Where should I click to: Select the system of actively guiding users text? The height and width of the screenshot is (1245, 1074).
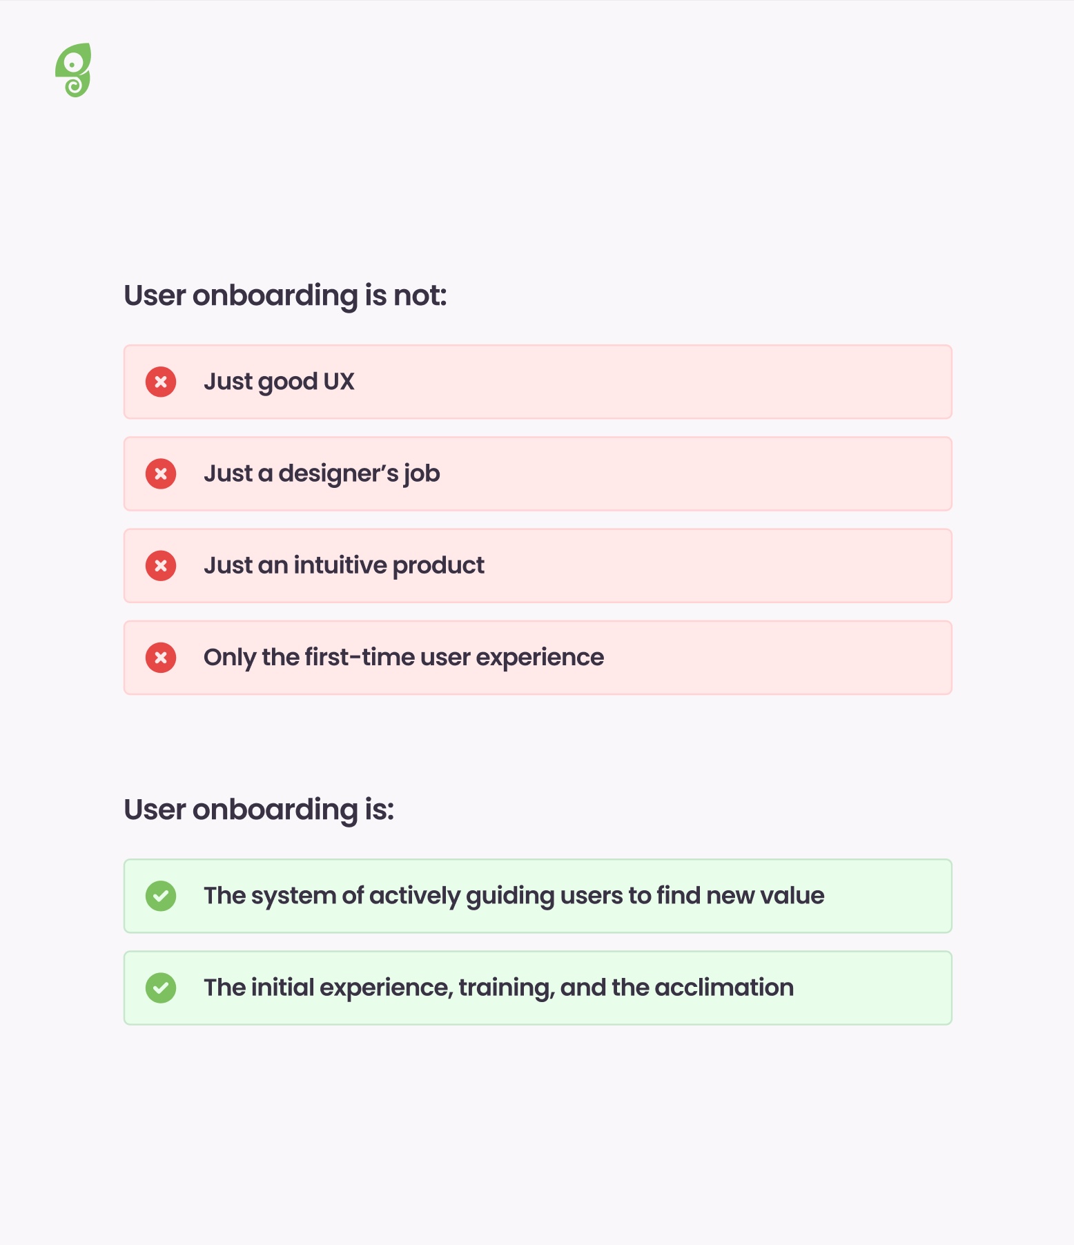pos(514,896)
